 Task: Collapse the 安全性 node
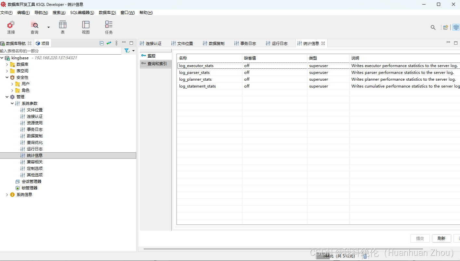click(7, 77)
